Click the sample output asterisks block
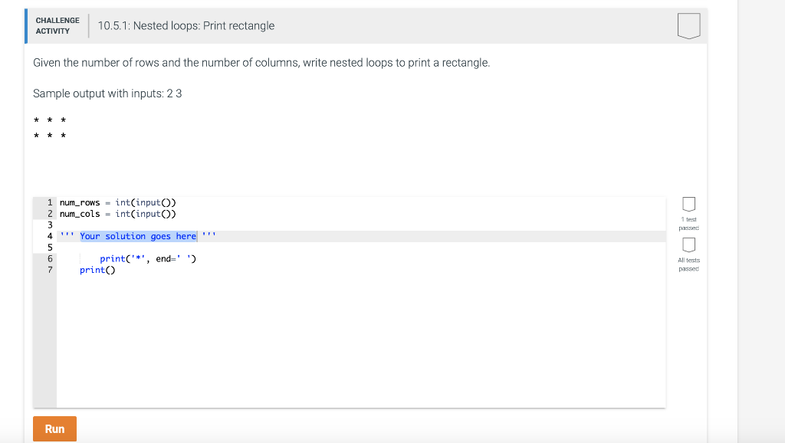 click(x=50, y=128)
